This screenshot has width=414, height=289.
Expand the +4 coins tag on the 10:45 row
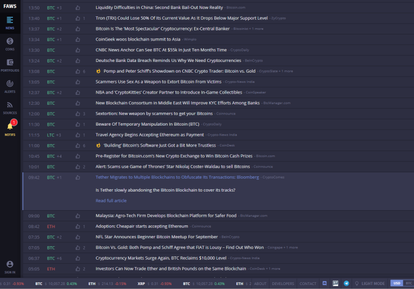[x=59, y=156]
